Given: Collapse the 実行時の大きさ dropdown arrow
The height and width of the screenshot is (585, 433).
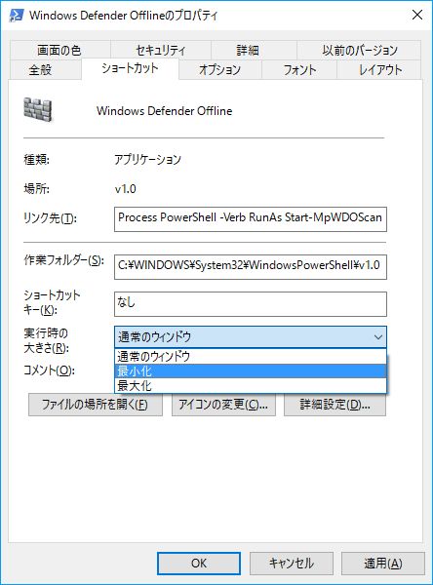Looking at the screenshot, I should pos(377,337).
